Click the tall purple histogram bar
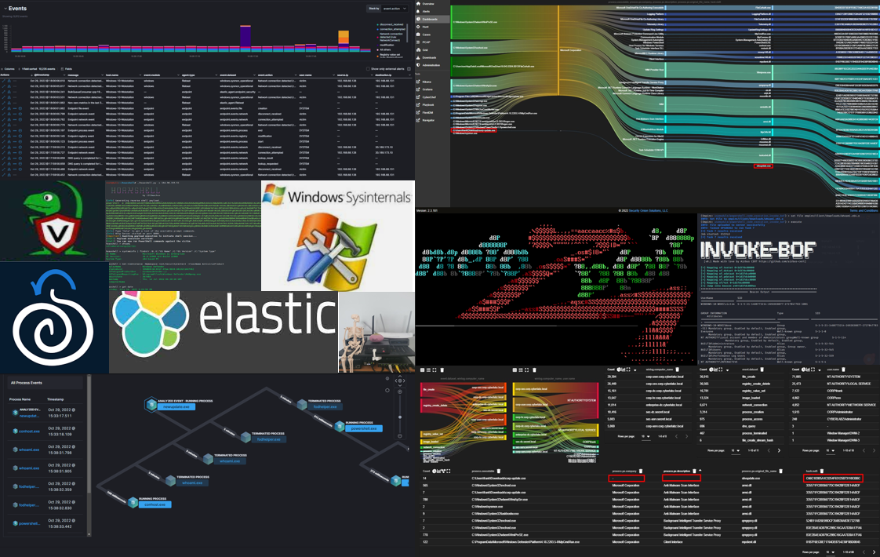 pyautogui.click(x=245, y=36)
